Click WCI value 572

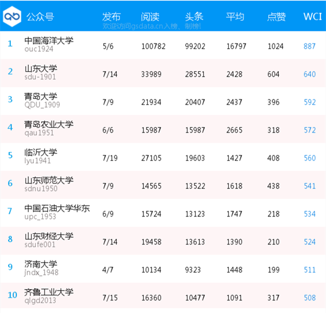310,130
